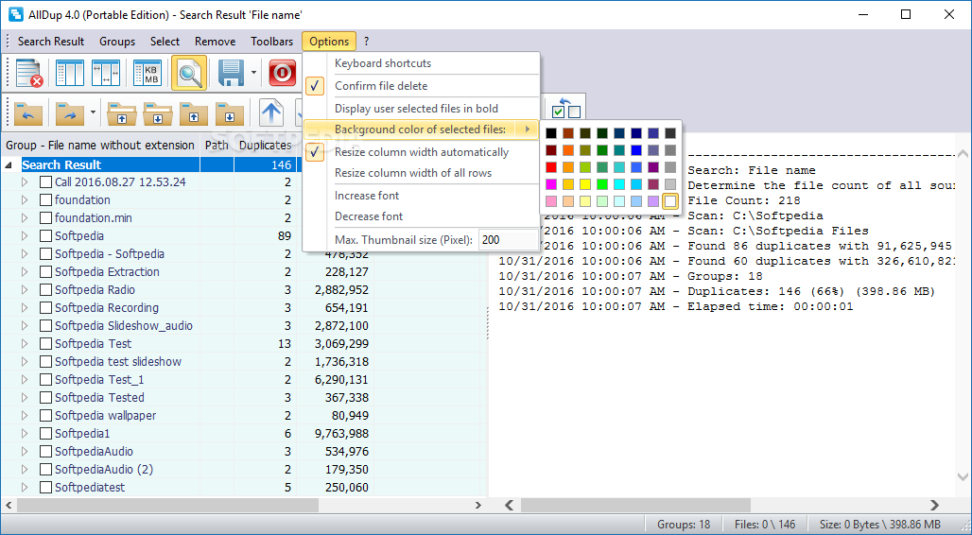Open the Select menu

[165, 42]
